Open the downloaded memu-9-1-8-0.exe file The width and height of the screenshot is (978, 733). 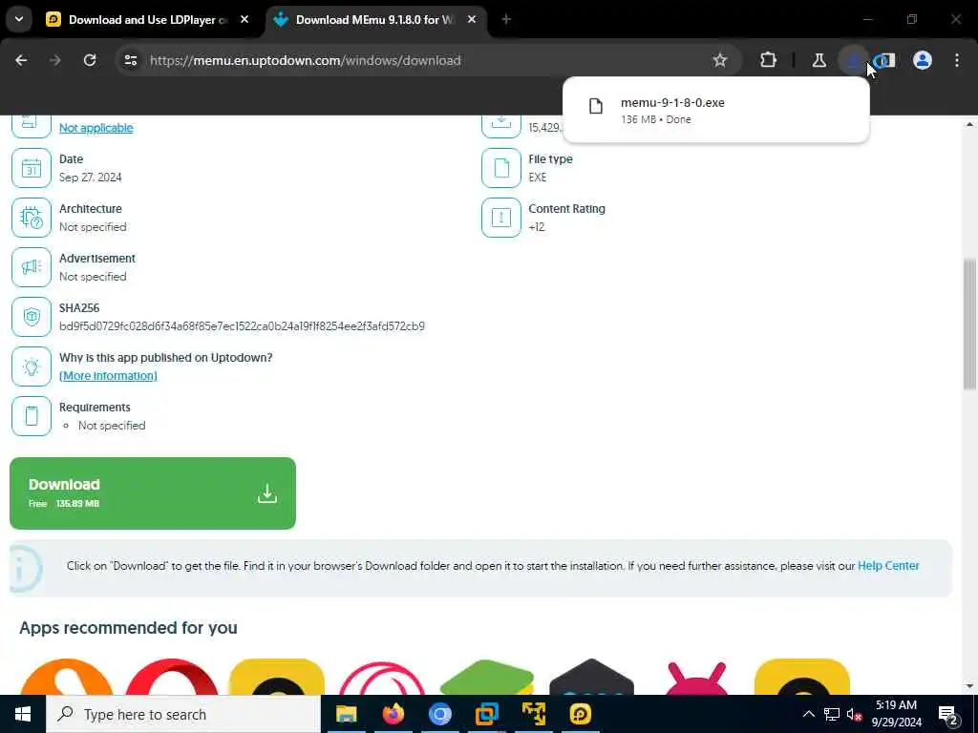715,111
